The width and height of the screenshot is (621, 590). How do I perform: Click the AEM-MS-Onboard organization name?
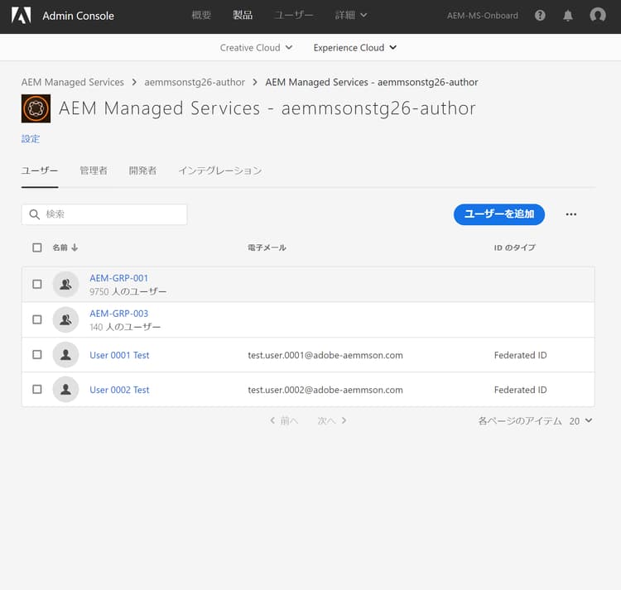(x=483, y=16)
